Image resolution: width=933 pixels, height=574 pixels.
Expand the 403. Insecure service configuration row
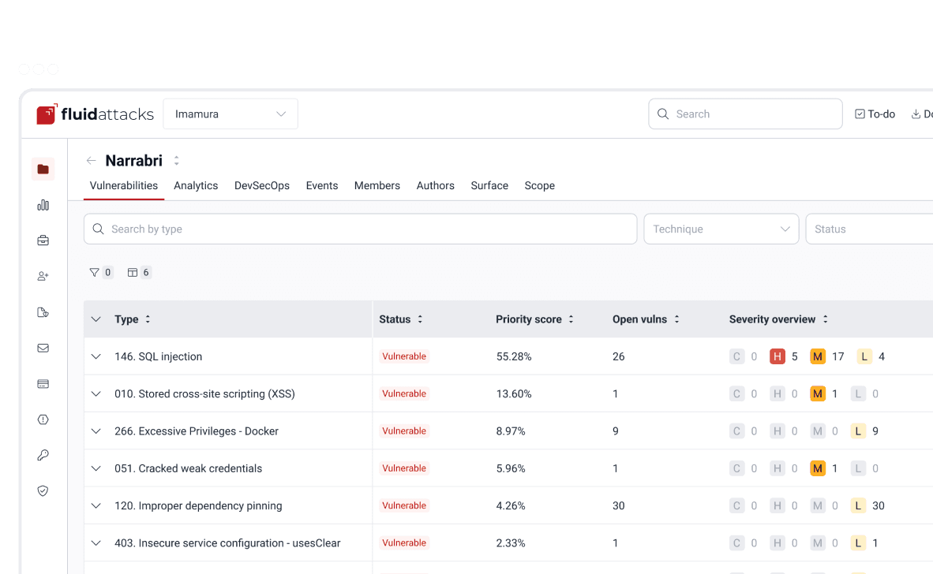coord(96,543)
